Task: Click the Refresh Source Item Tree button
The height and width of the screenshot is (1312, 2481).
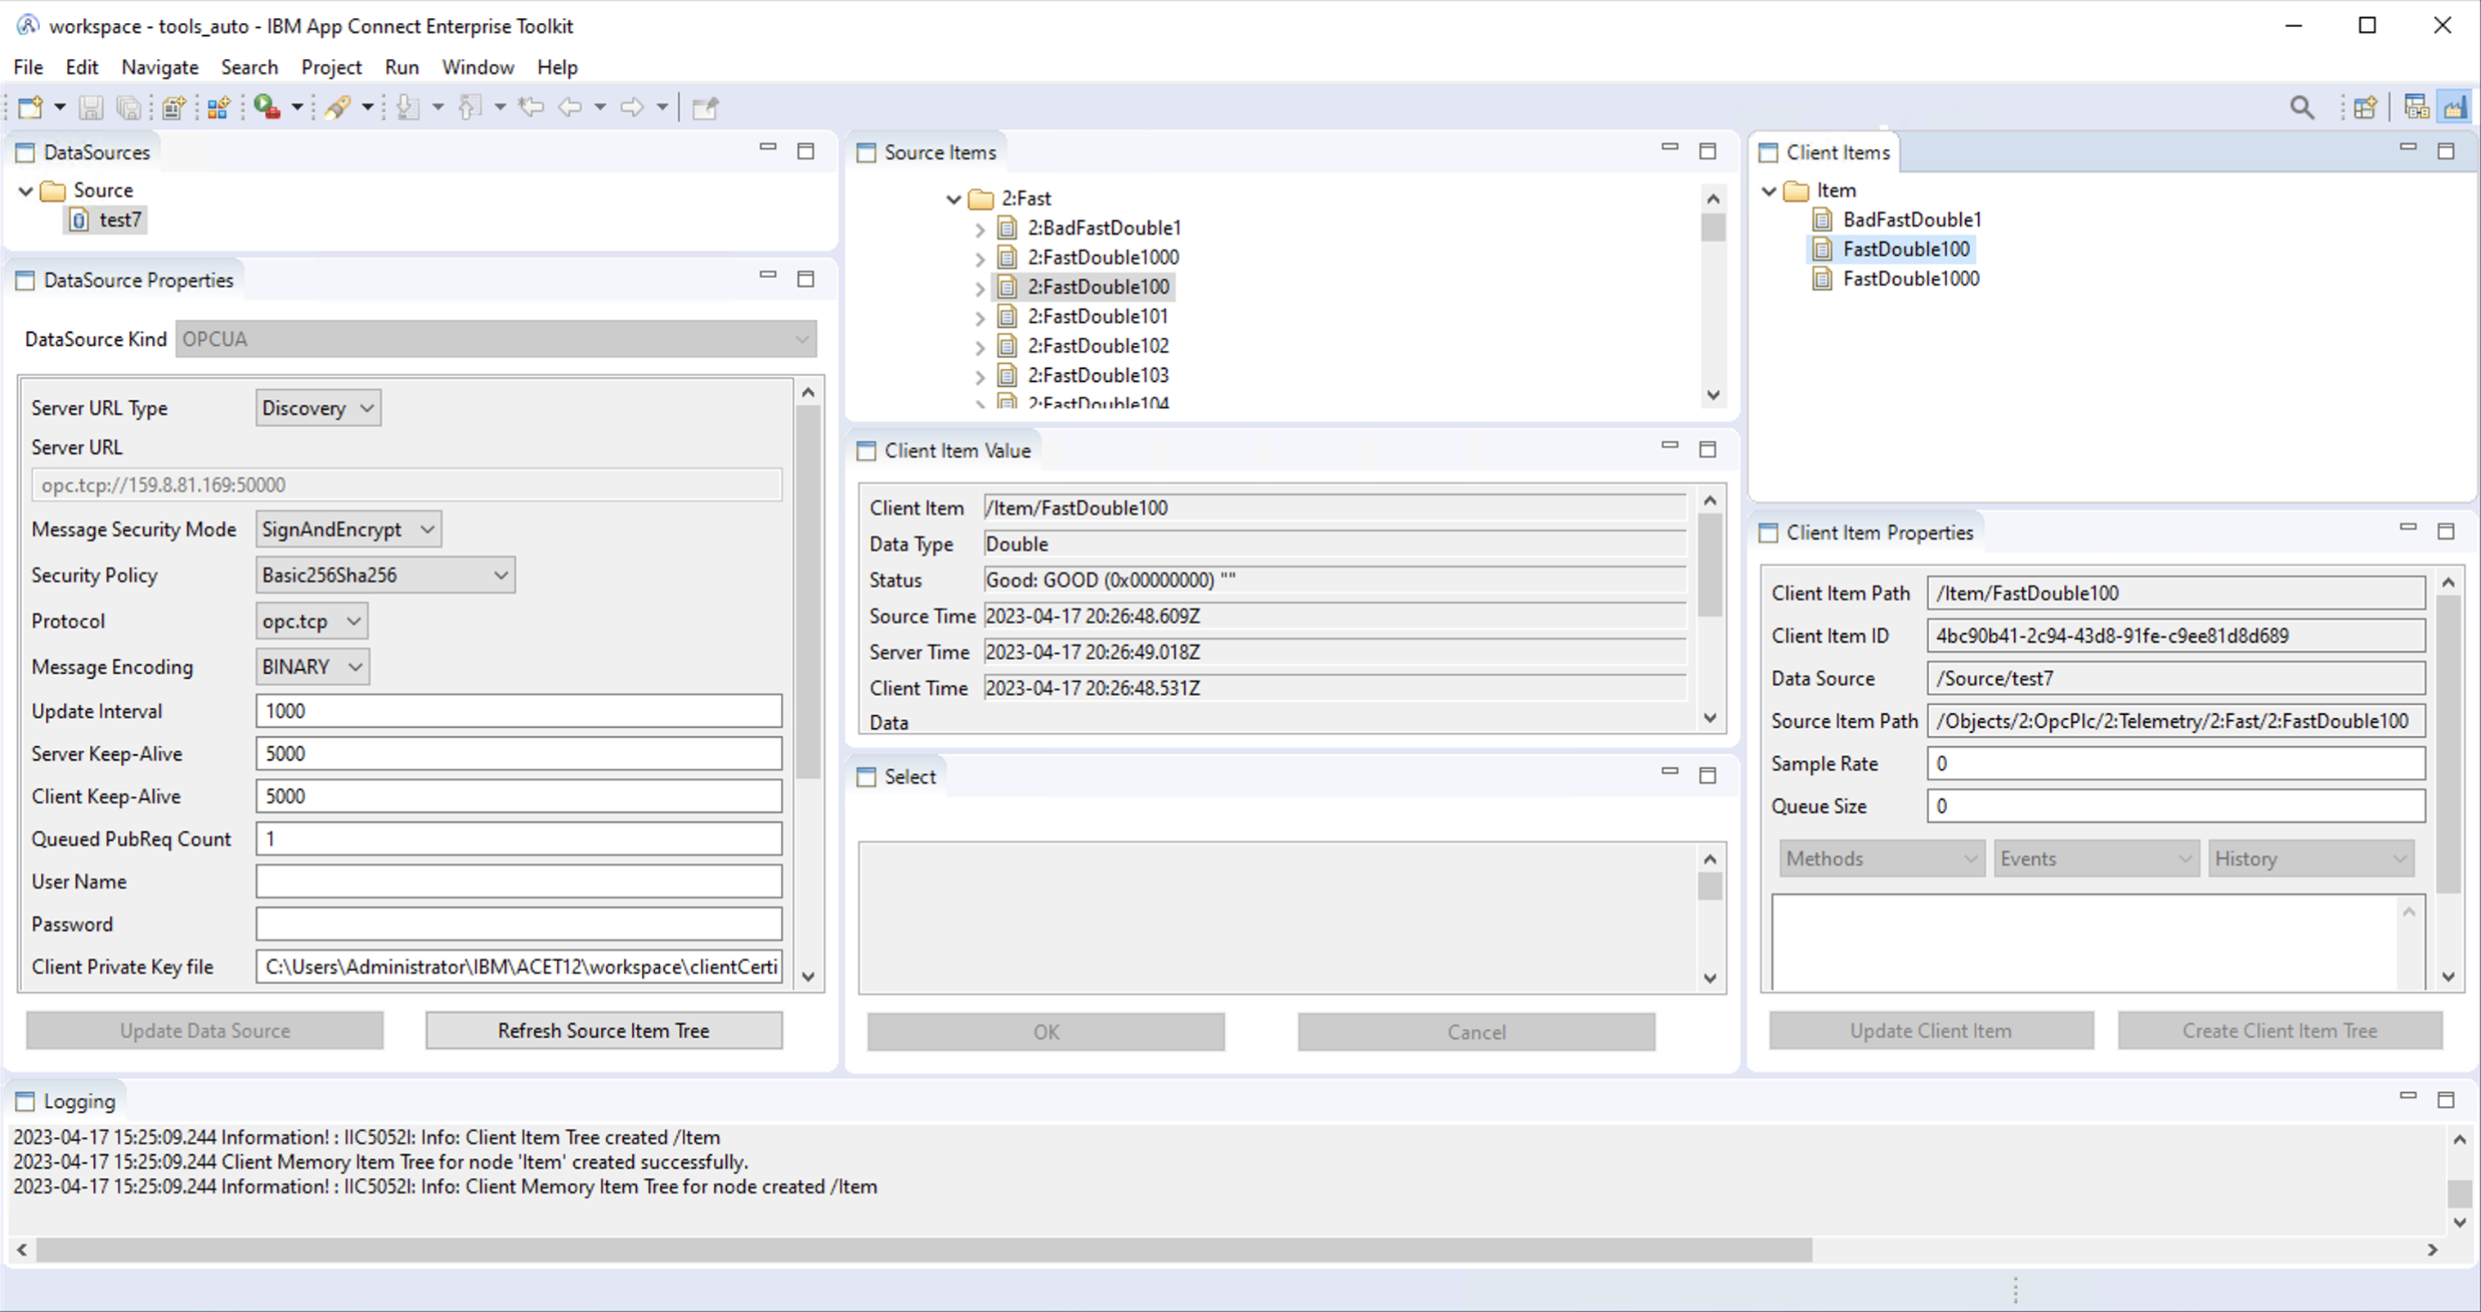Action: pos(603,1030)
